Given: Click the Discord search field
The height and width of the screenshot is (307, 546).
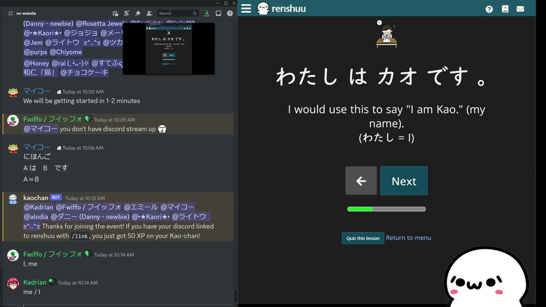Looking at the screenshot, I should point(178,13).
